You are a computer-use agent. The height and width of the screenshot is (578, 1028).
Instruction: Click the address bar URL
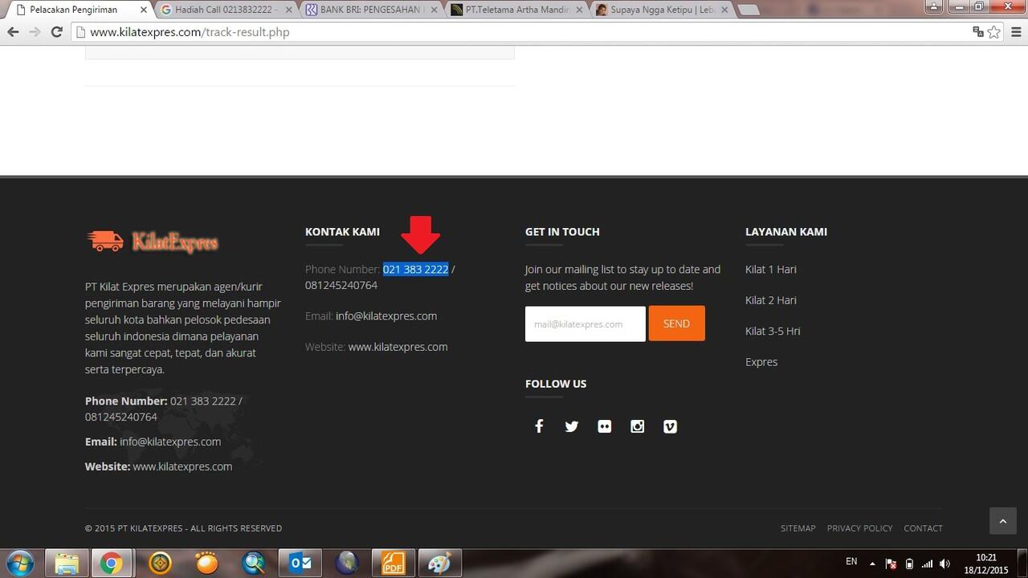190,32
